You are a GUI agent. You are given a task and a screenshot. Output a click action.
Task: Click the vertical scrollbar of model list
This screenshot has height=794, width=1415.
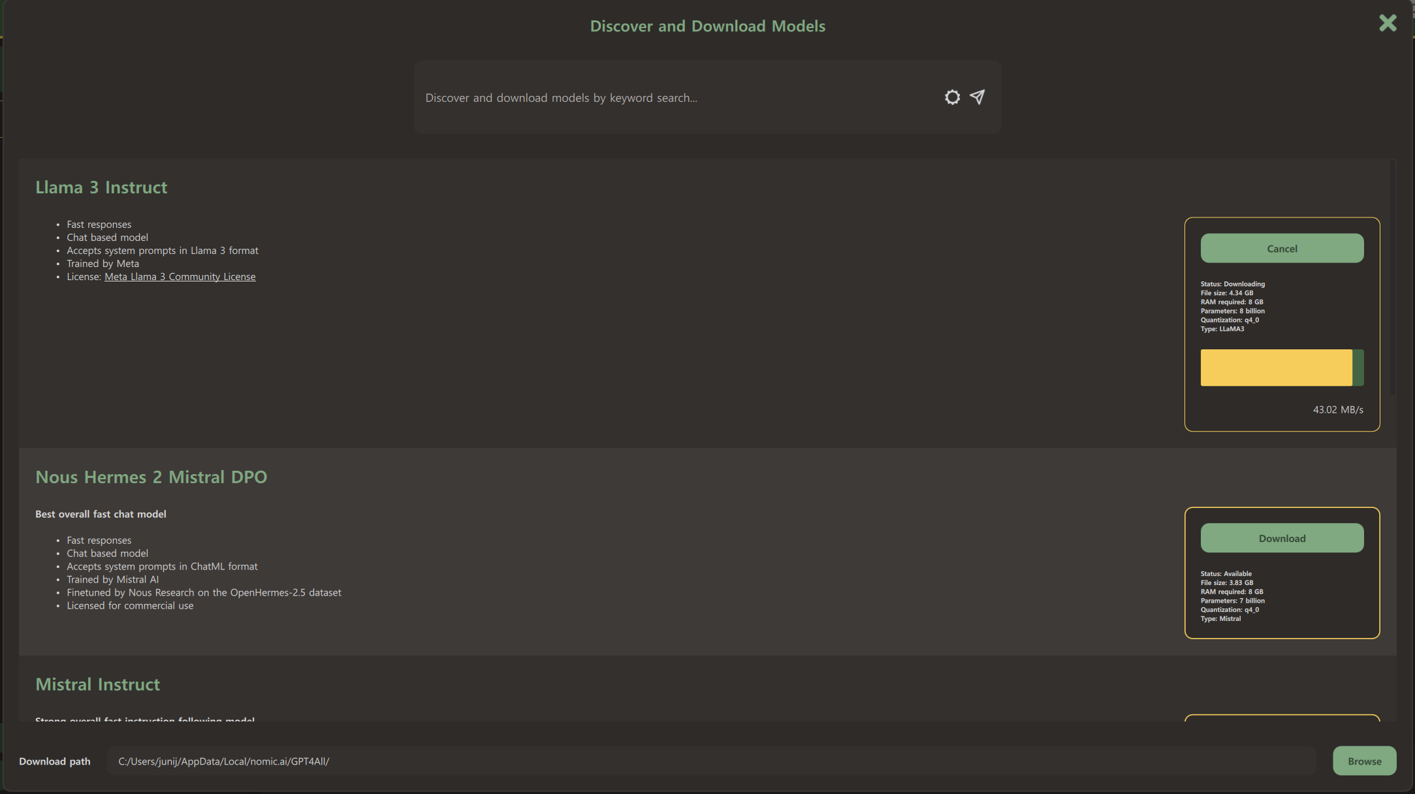pyautogui.click(x=1392, y=278)
